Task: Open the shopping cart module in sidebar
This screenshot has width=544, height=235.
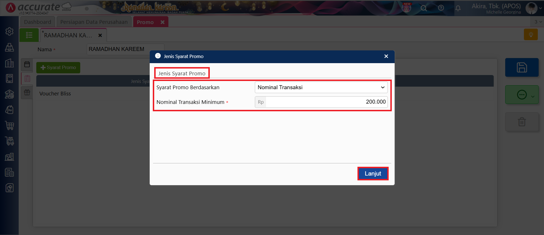Action: (x=9, y=125)
